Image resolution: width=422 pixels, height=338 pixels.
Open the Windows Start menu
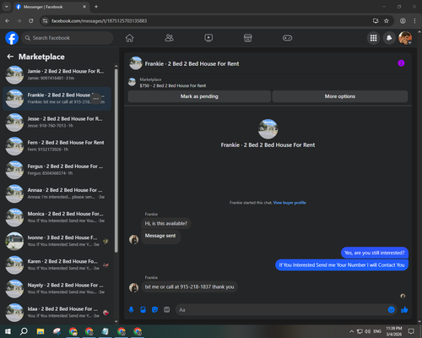click(x=8, y=331)
